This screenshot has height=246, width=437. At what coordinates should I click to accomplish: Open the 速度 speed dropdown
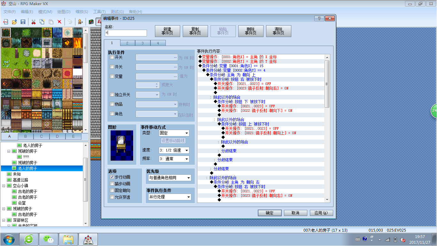[x=174, y=150]
